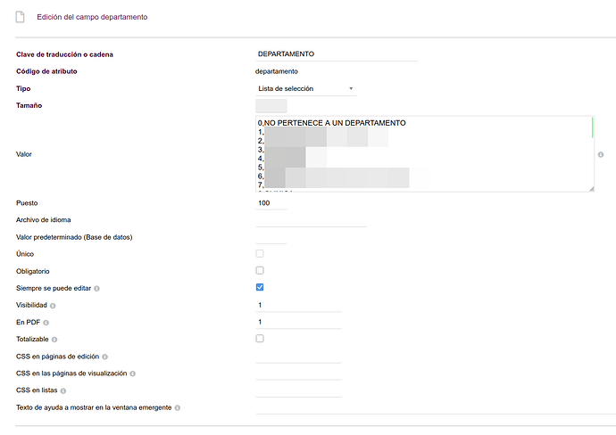Viewport: 616px width, 435px height.
Task: Click the help icon beside the Totalizable label
Action: click(x=54, y=340)
